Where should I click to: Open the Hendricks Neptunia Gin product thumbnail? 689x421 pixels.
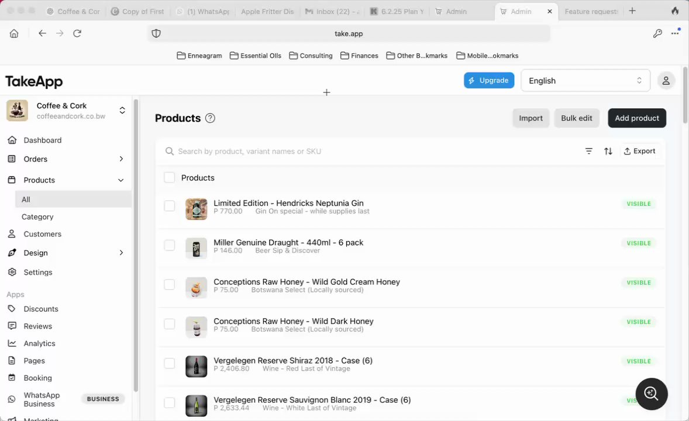[196, 209]
